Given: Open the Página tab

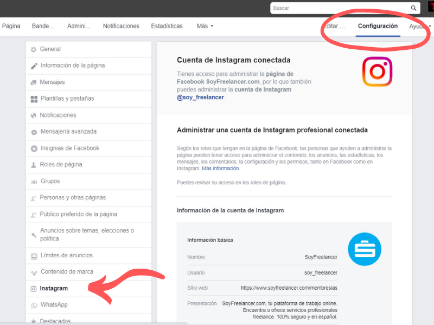Looking at the screenshot, I should (11, 26).
